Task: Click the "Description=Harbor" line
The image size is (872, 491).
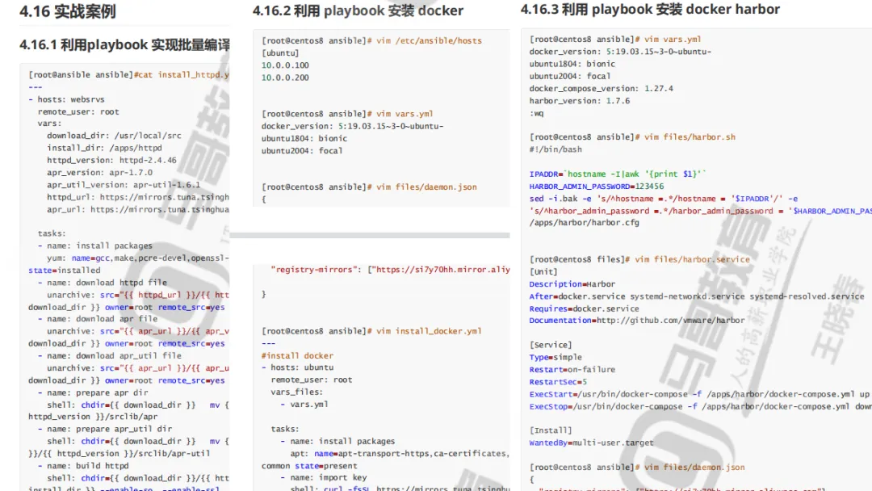Action: coord(572,283)
